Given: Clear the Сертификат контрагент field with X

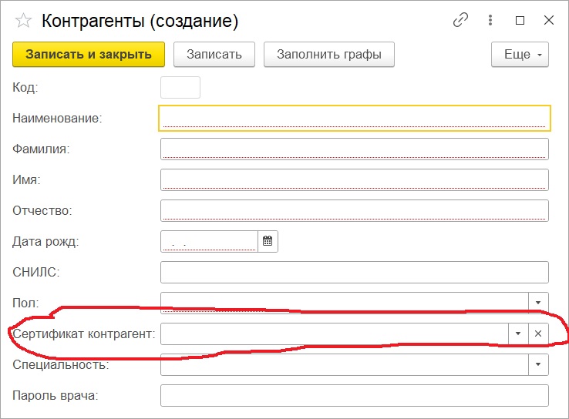Looking at the screenshot, I should point(538,334).
